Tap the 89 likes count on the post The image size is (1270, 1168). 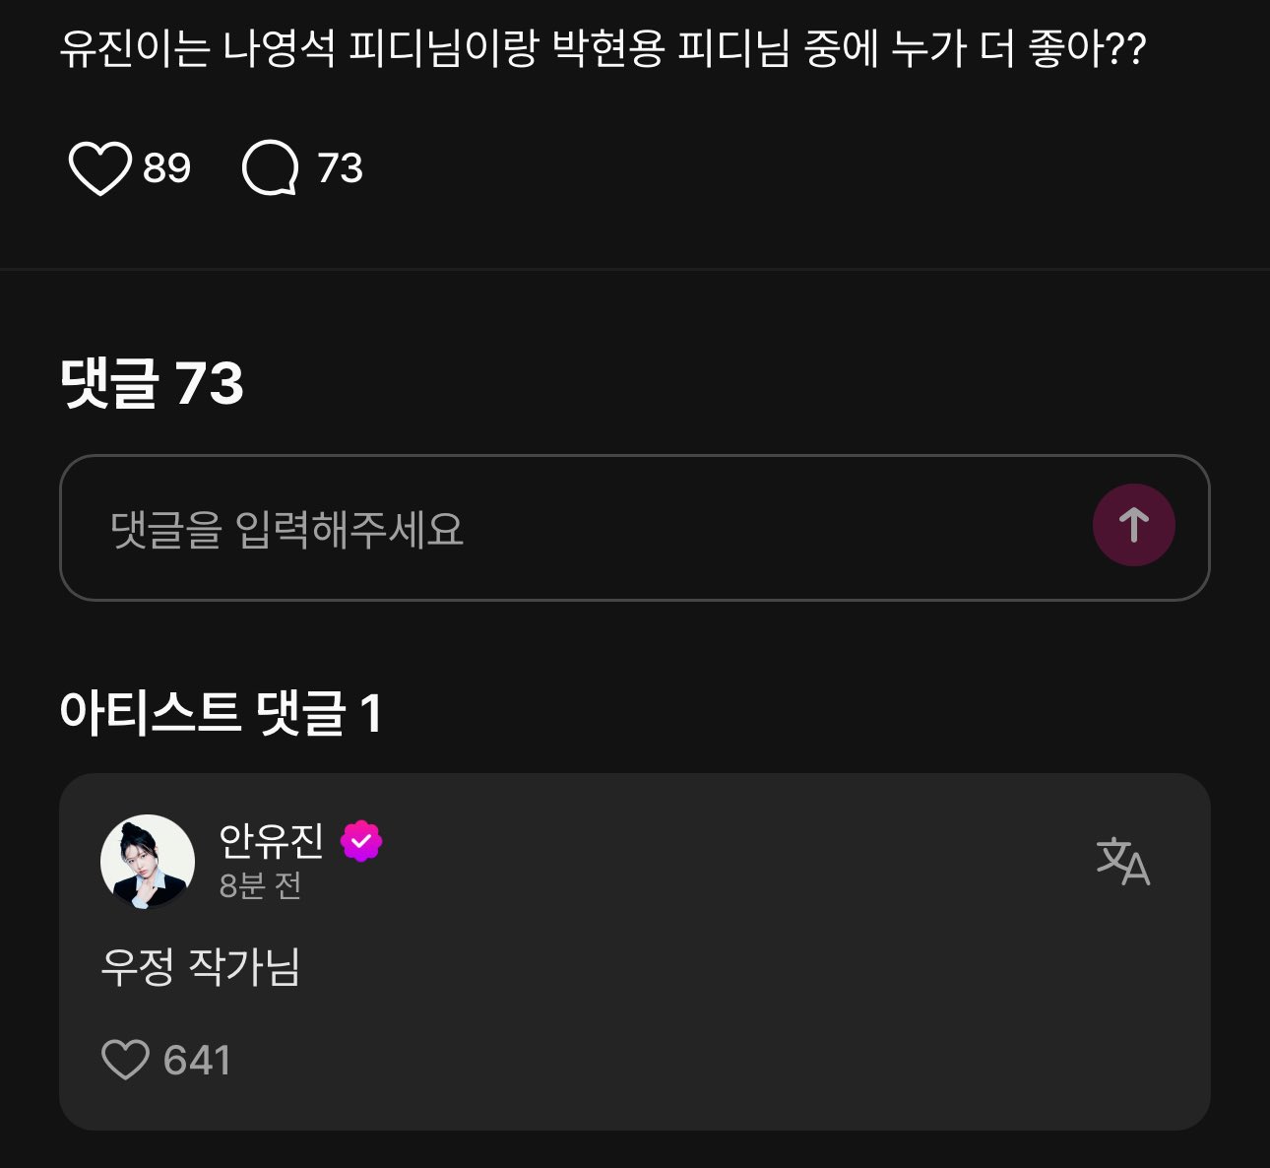pos(166,168)
